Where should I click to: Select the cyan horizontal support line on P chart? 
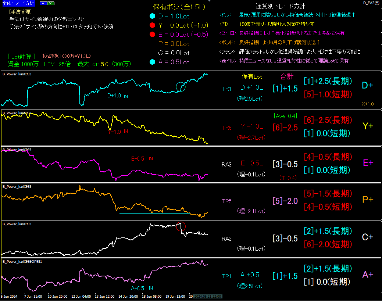point(155,213)
